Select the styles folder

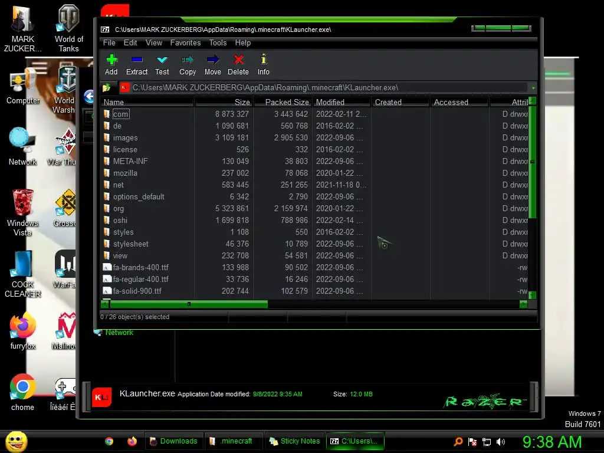pos(123,232)
